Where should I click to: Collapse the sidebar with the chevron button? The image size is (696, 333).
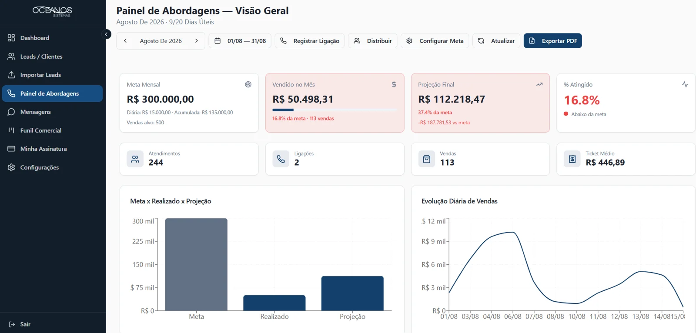click(x=106, y=34)
